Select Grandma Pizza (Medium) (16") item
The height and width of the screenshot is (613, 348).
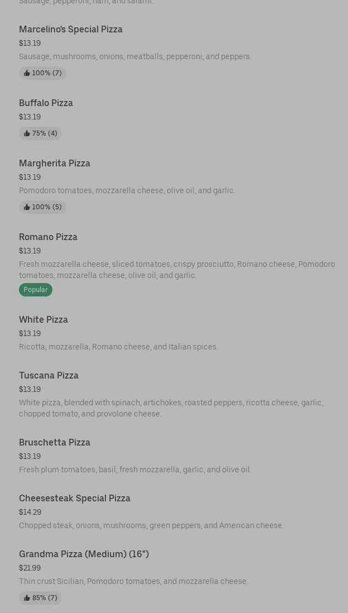(84, 554)
